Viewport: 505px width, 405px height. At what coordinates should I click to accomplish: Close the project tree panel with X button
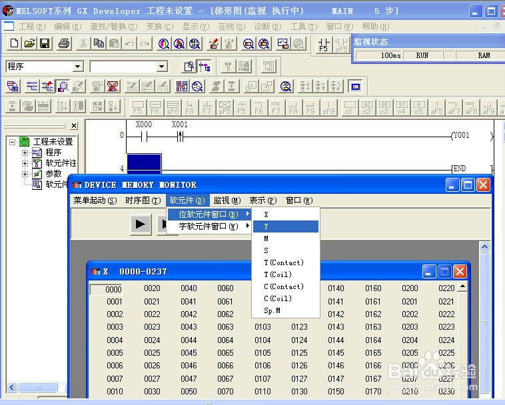coord(74,125)
